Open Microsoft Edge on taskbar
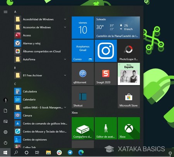The image size is (174, 157). [x=81, y=152]
